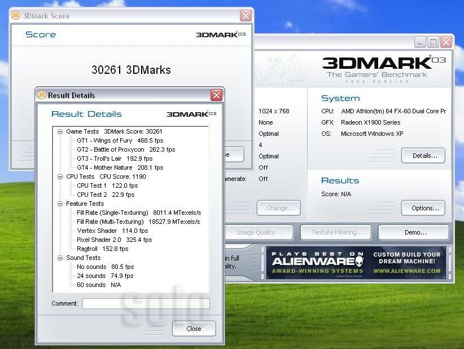Close the 3DMark Score window with X

tap(246, 15)
